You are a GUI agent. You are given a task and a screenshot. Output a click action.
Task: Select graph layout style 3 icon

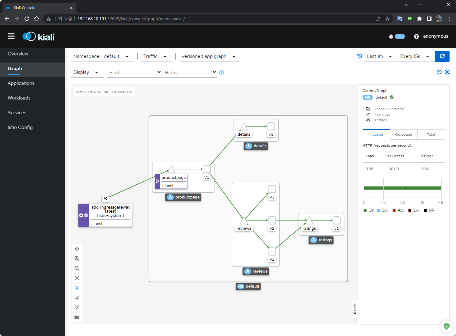pos(77,308)
